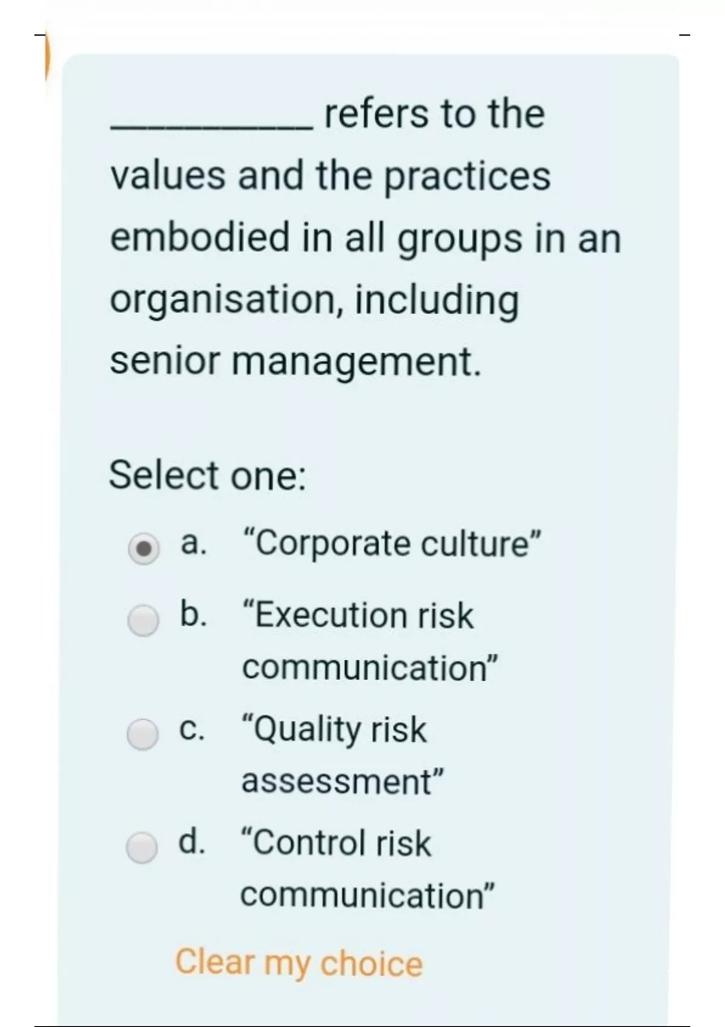The width and height of the screenshot is (725, 1027).
Task: Click the "Corporate culture" answer text
Action: [x=391, y=543]
